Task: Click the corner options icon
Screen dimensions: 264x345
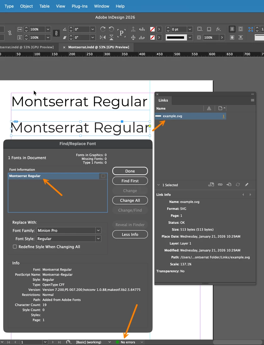Action: (x=200, y=29)
